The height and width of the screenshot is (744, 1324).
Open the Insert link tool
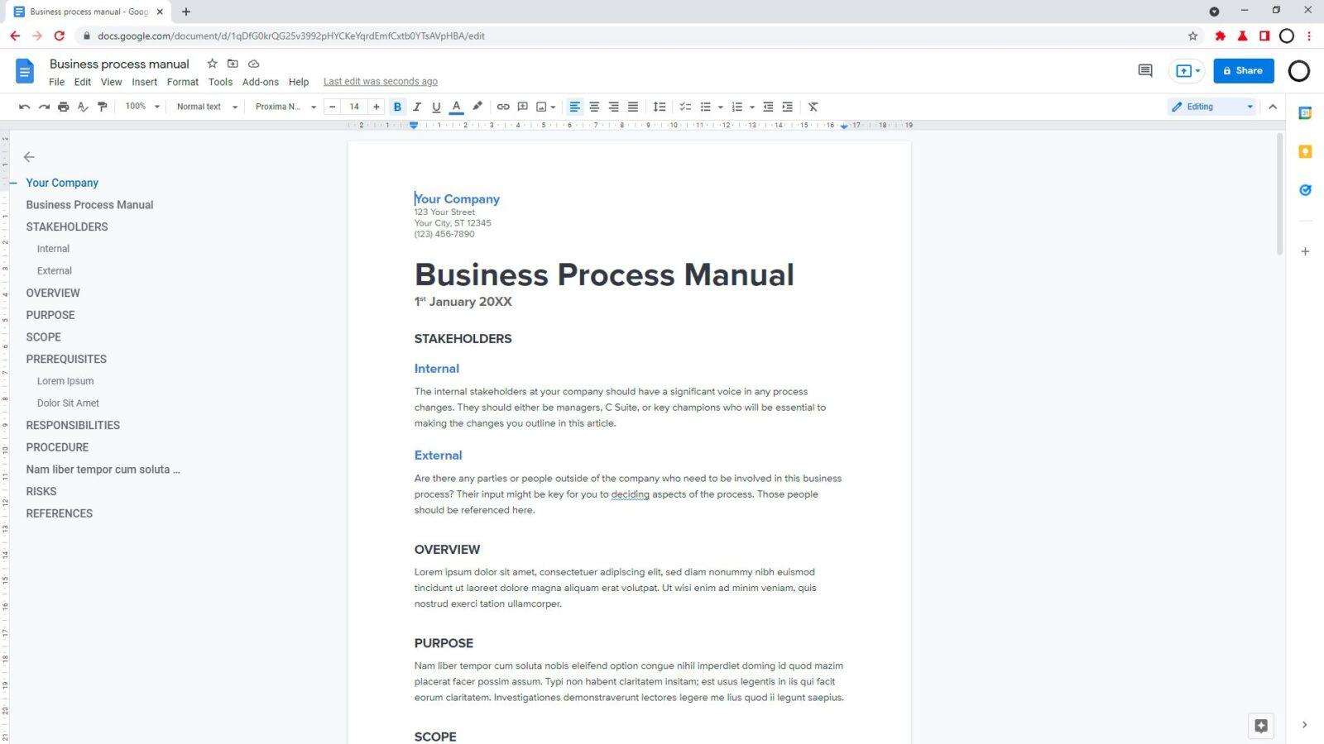coord(503,106)
